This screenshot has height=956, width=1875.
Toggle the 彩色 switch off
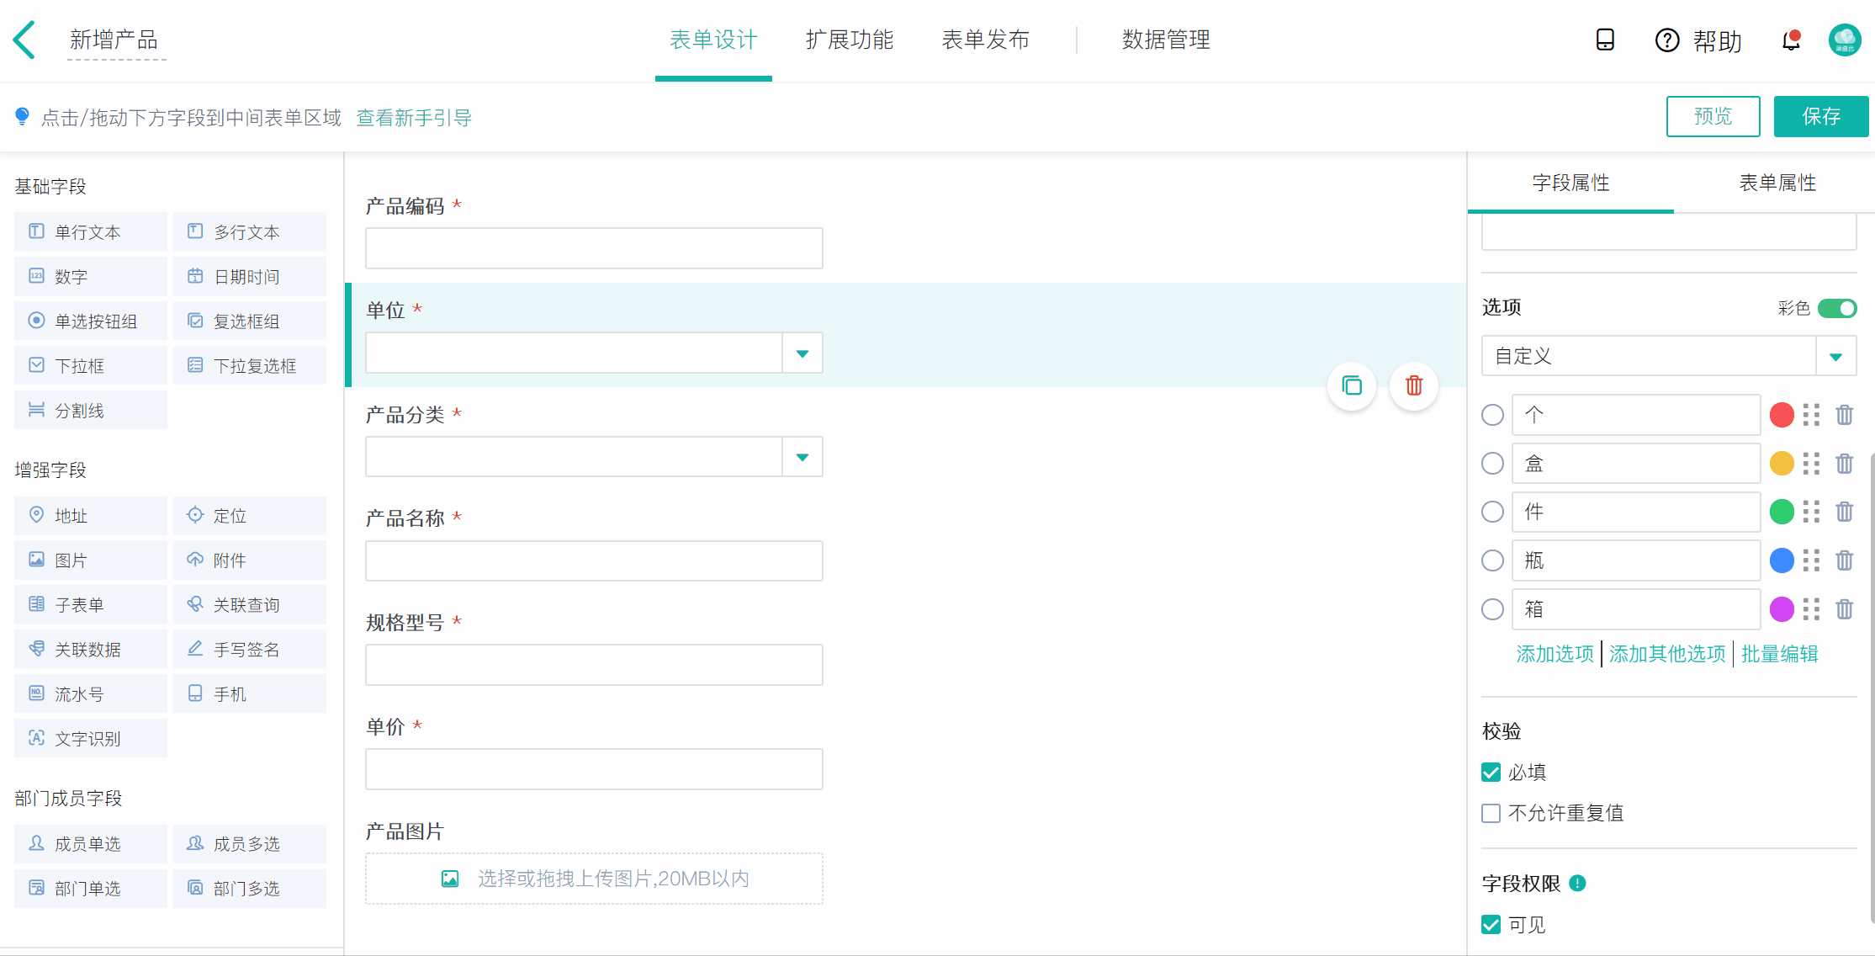[x=1836, y=308]
